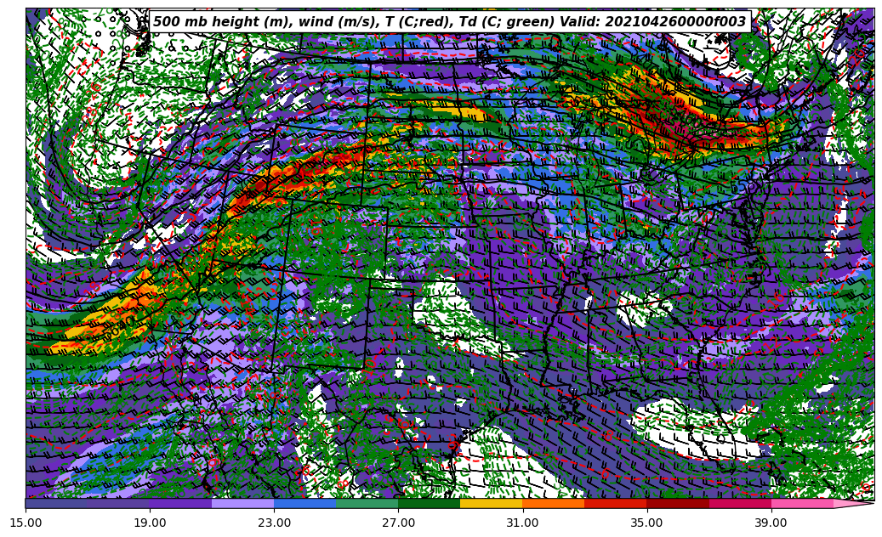Click the 31.00 colorbar tick label

pos(522,523)
